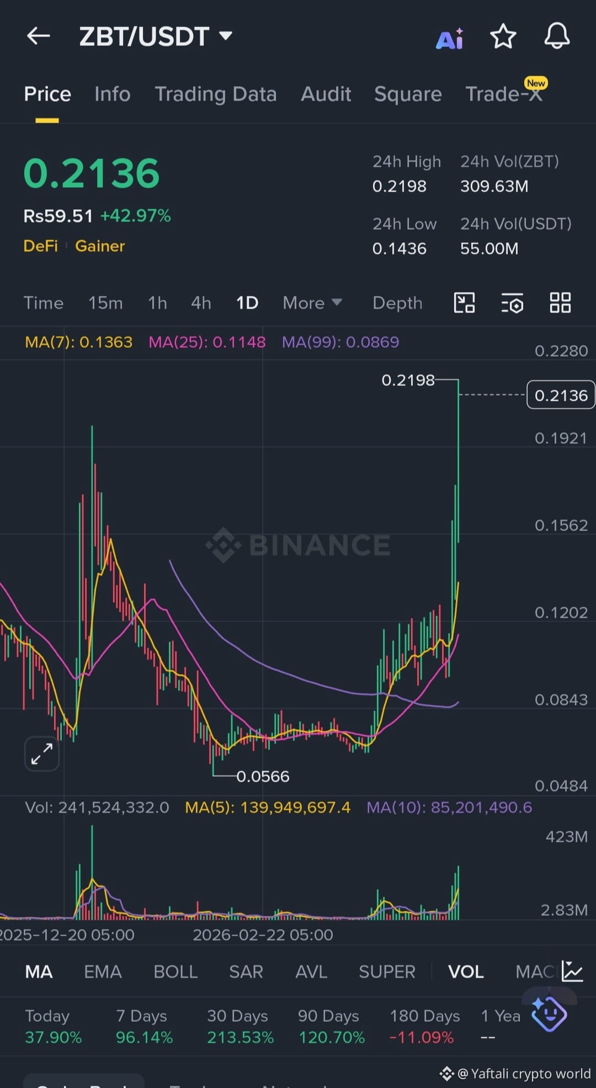Toggle the BOLL indicator
The width and height of the screenshot is (596, 1088).
pyautogui.click(x=175, y=972)
